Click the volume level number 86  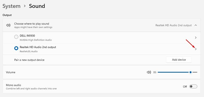pos(155,72)
